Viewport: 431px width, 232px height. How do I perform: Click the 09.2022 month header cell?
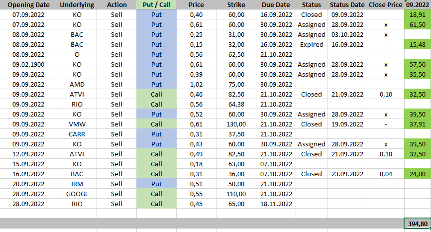tap(417, 5)
